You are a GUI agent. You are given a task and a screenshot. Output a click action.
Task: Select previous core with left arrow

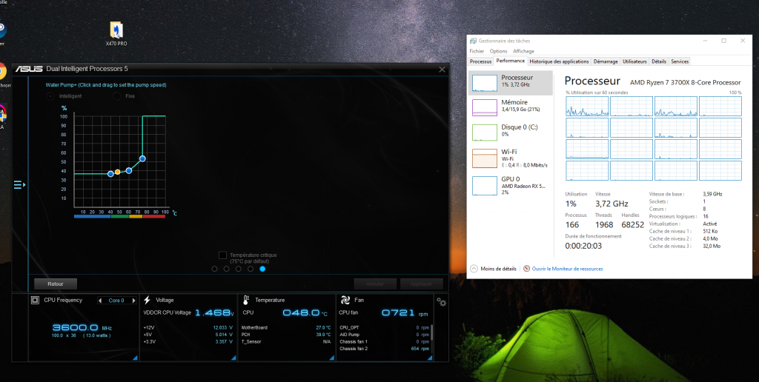(x=100, y=301)
